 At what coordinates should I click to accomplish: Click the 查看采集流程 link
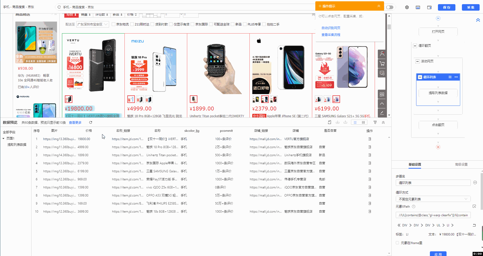[331, 35]
